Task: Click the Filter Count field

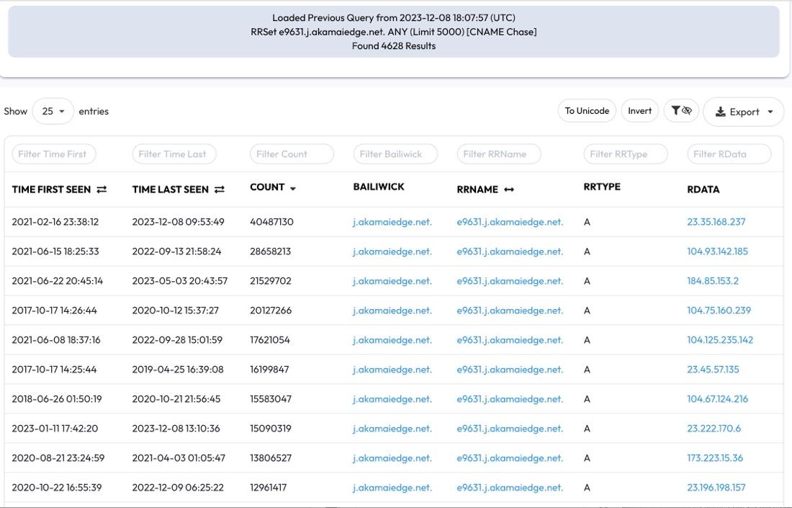Action: tap(292, 153)
